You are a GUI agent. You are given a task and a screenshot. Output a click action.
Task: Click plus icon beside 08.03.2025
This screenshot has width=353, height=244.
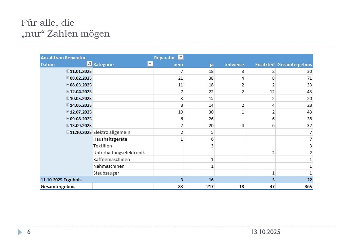pos(68,85)
